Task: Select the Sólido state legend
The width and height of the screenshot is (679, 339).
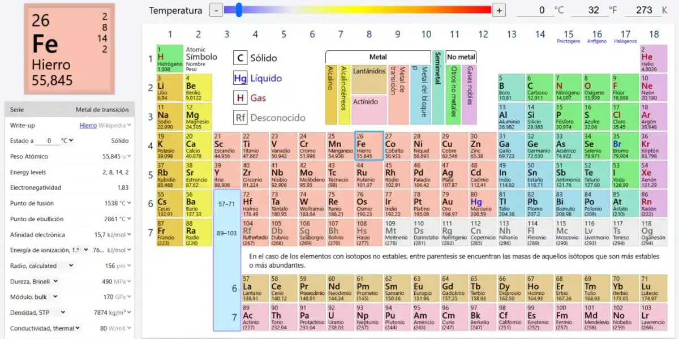Action: (x=255, y=58)
